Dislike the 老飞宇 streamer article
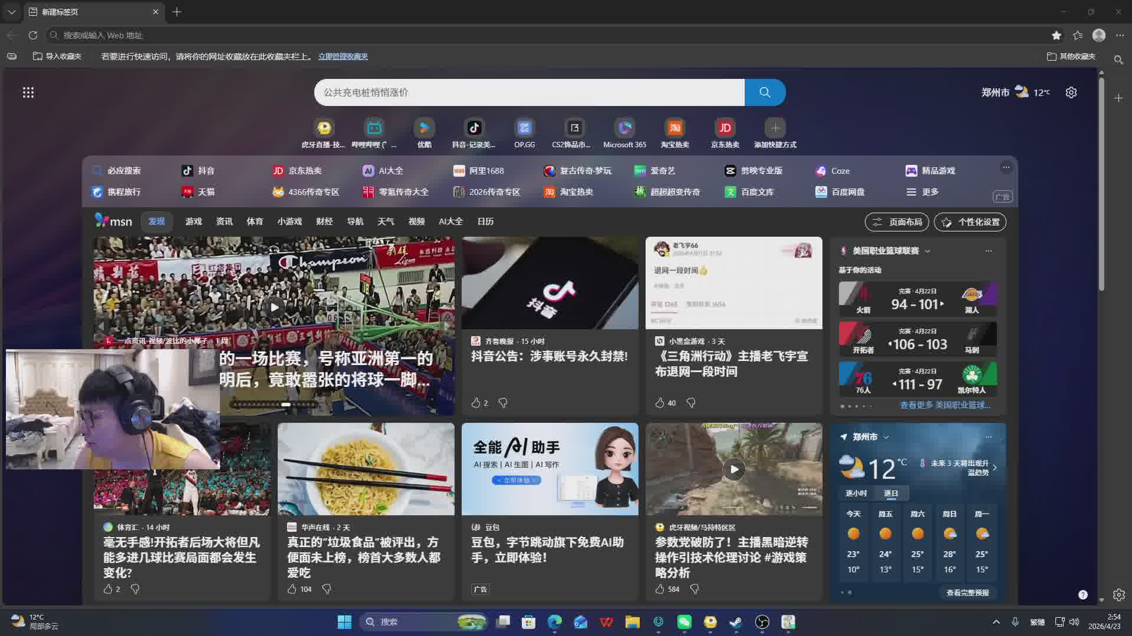This screenshot has width=1132, height=636. 691,403
